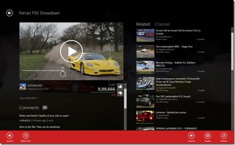Viewport: 235px width, 145px height.
Task: Click the title 'Fiat 500 Lamborghini V12 Sound'
Action: point(173,97)
